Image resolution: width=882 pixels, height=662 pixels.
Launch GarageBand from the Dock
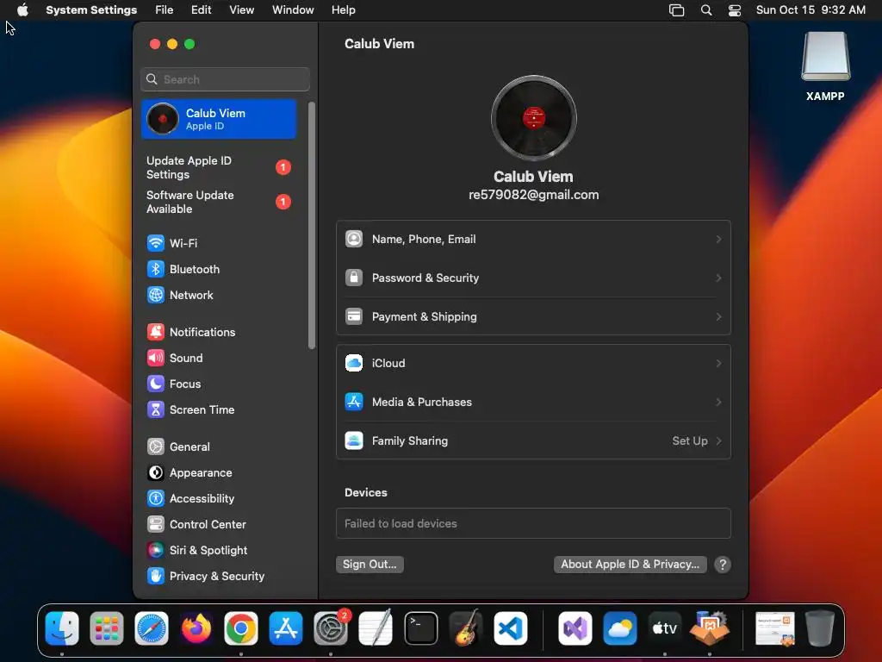[x=466, y=628]
